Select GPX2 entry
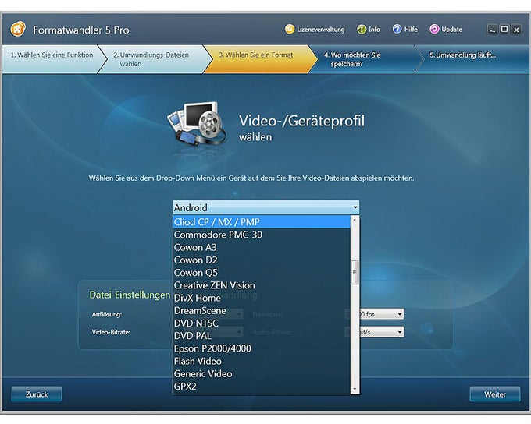This screenshot has width=531, height=424. point(262,387)
